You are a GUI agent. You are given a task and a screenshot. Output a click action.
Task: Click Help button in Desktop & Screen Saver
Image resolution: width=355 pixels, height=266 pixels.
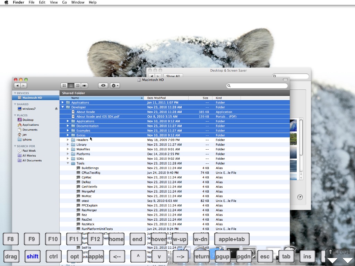point(300,197)
